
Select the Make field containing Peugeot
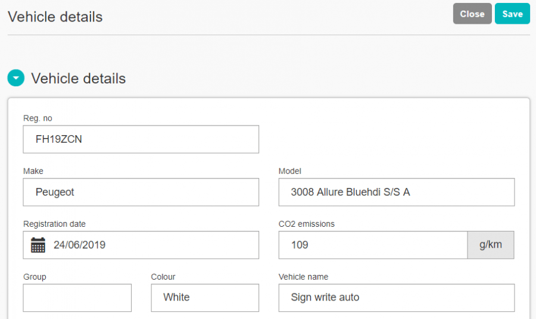tap(141, 192)
